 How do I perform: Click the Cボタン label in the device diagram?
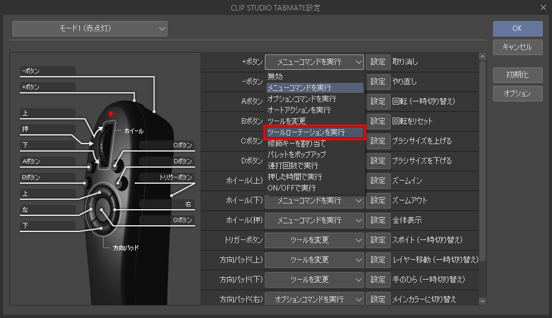182,145
